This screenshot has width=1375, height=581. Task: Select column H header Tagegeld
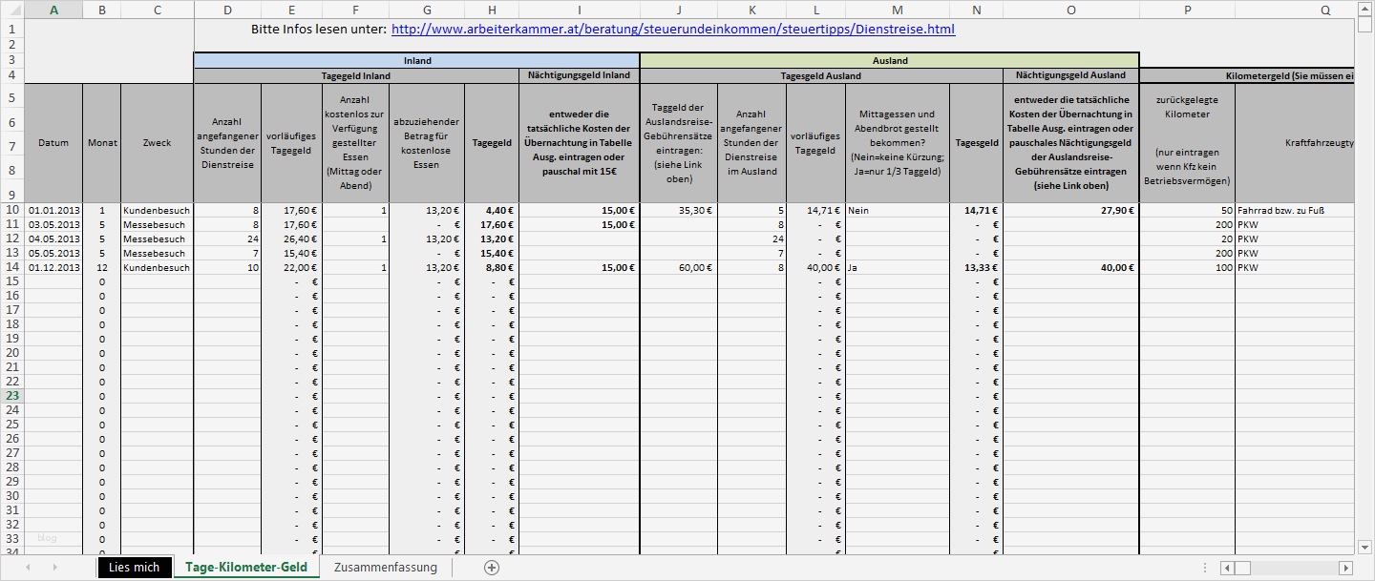point(492,10)
